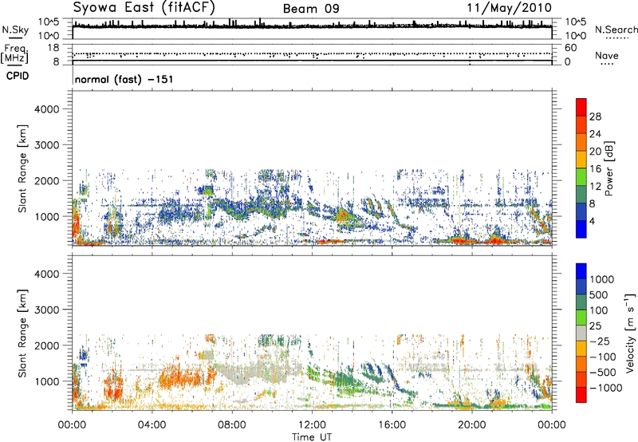Click the Velocity scale value '100'

[599, 310]
